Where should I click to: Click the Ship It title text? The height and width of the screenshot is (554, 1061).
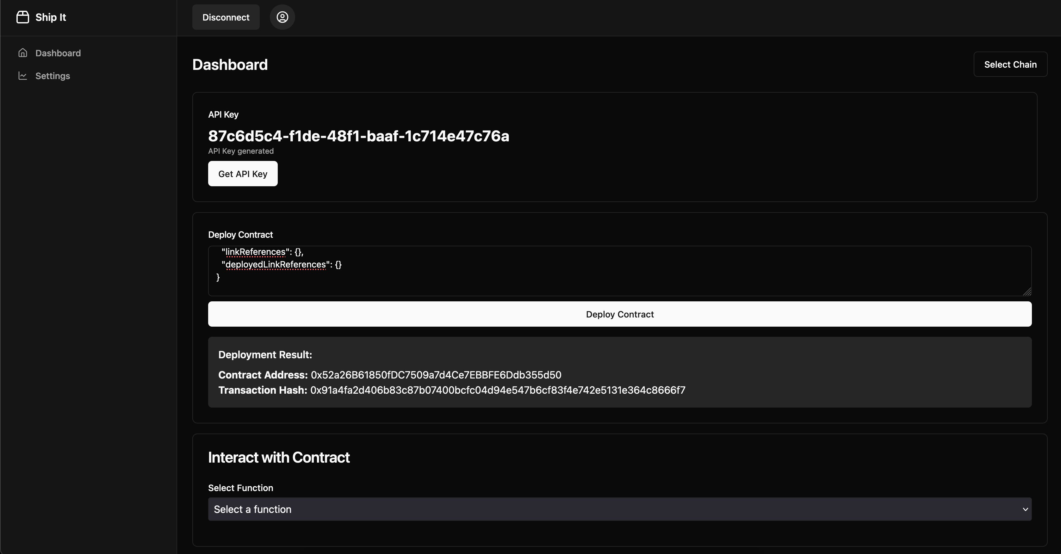click(x=51, y=17)
